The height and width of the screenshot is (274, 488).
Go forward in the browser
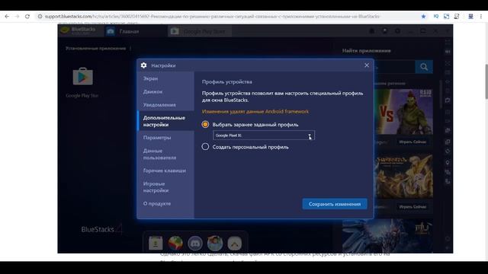tap(17, 17)
